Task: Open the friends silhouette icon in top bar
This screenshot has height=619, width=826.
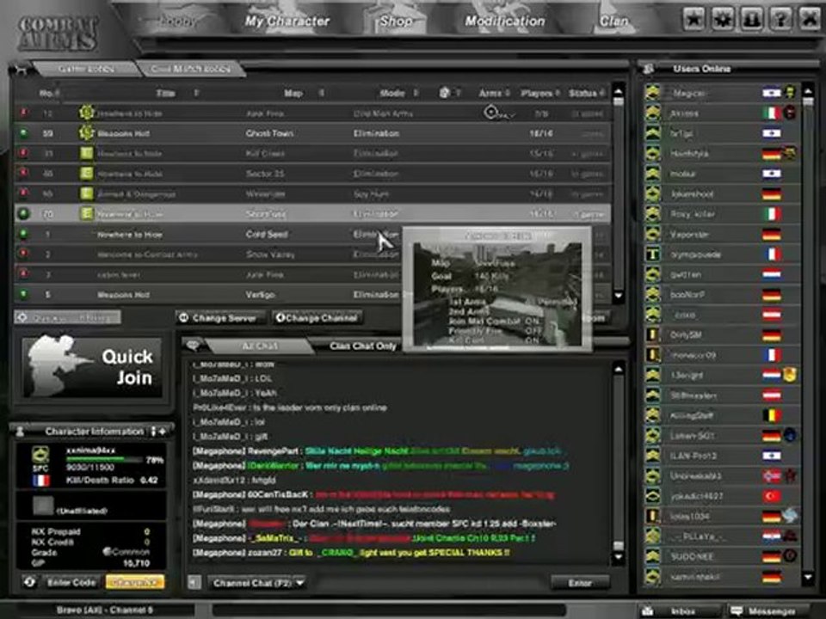Action: [752, 20]
